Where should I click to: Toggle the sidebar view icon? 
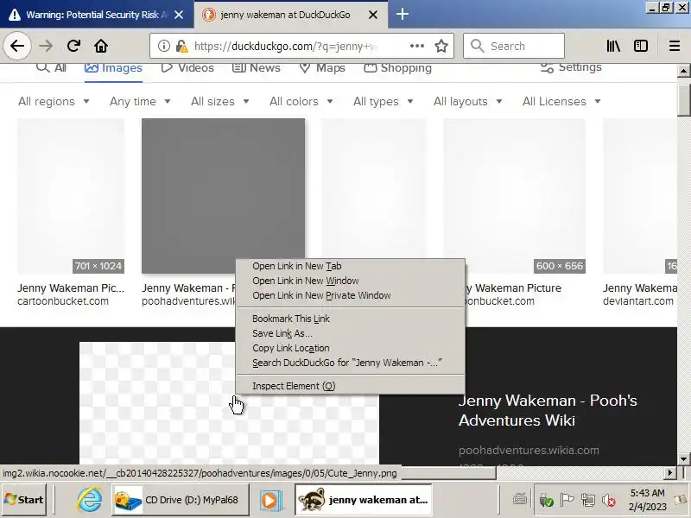(x=641, y=46)
